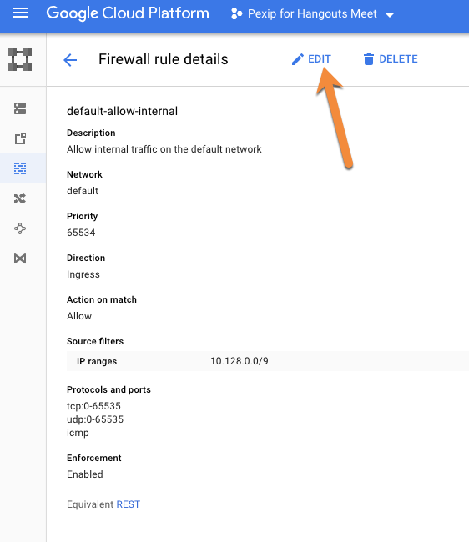The image size is (469, 542).
Task: Click the VPC network product icon
Action: 20,59
